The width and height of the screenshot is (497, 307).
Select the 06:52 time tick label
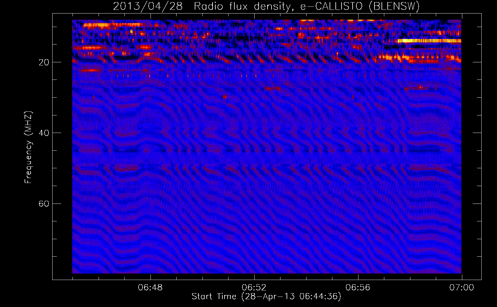tap(254, 288)
